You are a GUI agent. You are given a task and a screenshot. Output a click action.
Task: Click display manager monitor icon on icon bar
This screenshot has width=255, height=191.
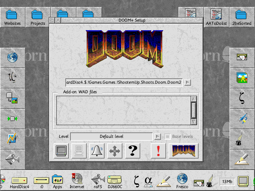point(243,181)
